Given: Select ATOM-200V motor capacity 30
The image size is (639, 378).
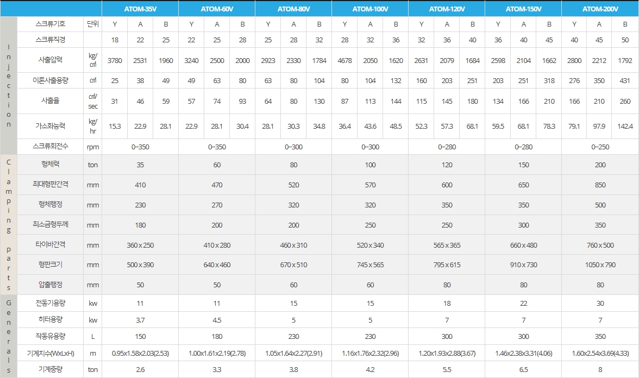Looking at the screenshot, I should coord(600,304).
